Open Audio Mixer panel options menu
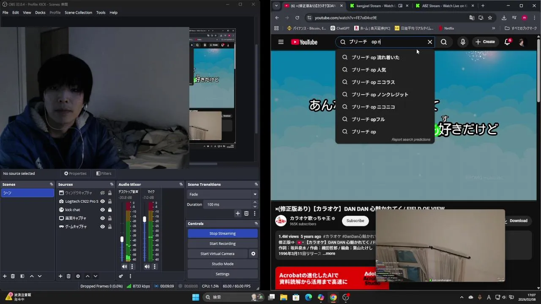This screenshot has width=541, height=304. pos(130,276)
